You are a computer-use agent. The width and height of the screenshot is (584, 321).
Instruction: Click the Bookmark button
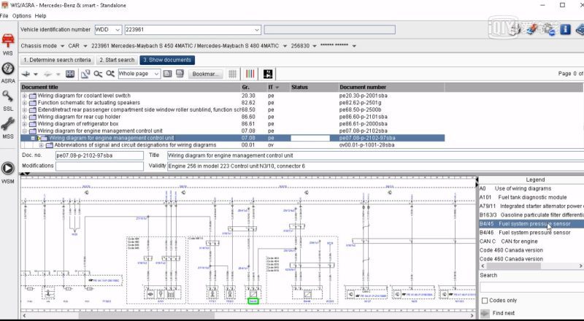205,74
